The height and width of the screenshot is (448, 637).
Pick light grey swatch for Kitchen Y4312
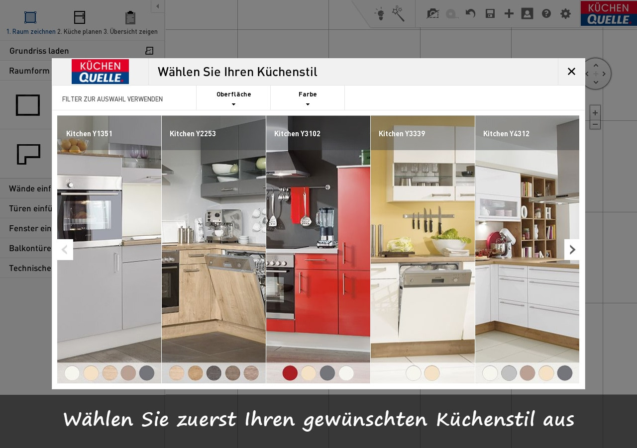tap(509, 373)
